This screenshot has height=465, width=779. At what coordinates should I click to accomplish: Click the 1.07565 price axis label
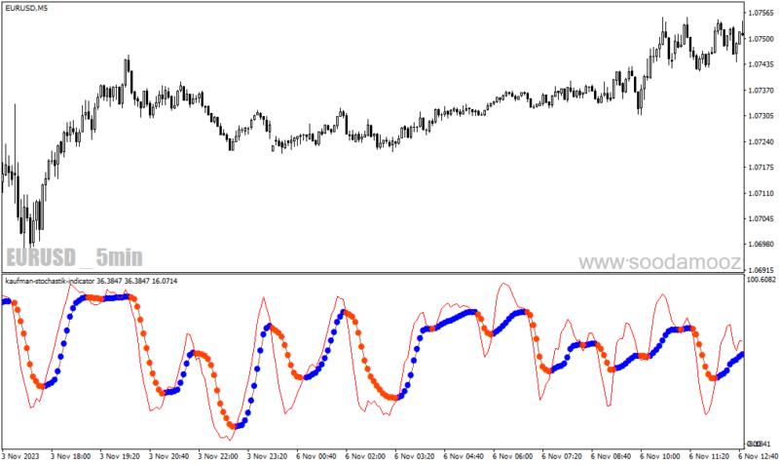tap(761, 13)
